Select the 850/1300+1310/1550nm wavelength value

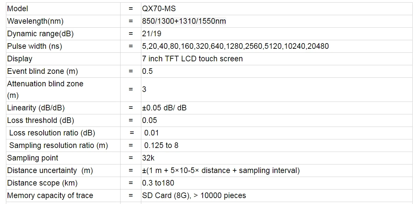[x=184, y=21]
